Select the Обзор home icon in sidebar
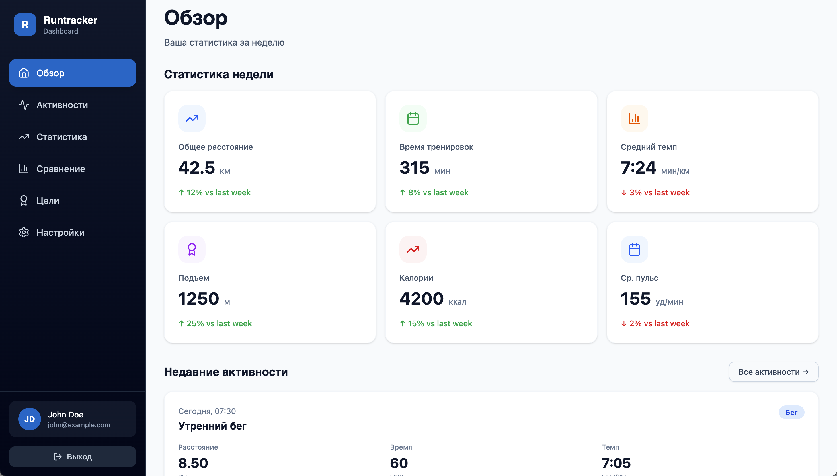Image resolution: width=837 pixels, height=476 pixels. coord(24,73)
